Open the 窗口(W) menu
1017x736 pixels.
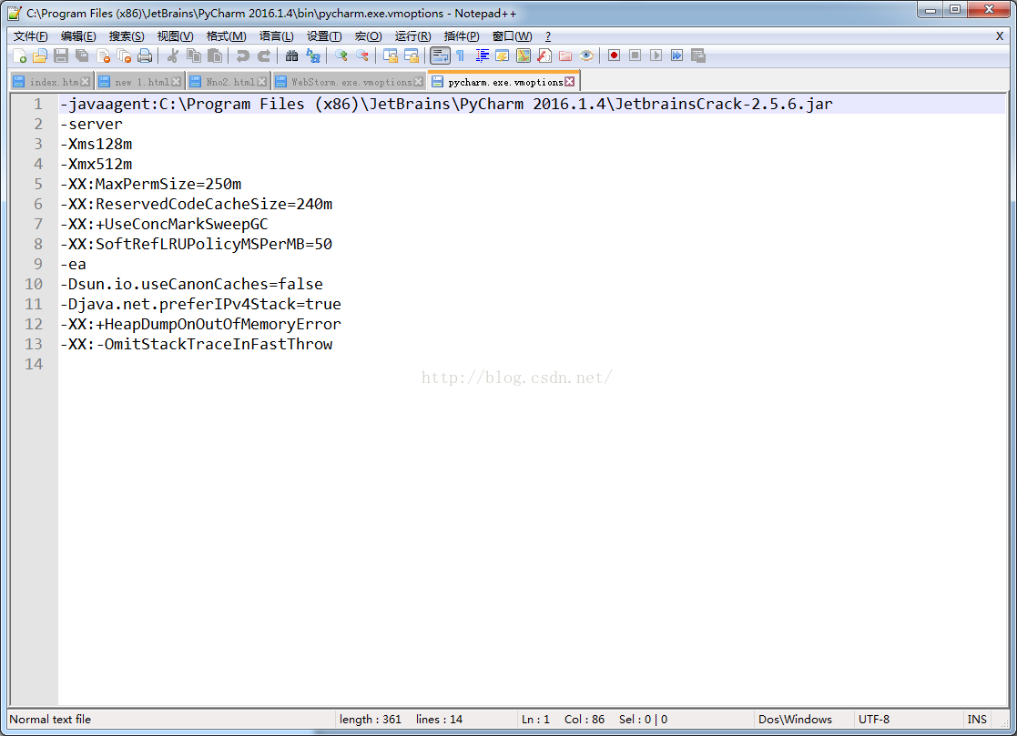pyautogui.click(x=513, y=36)
